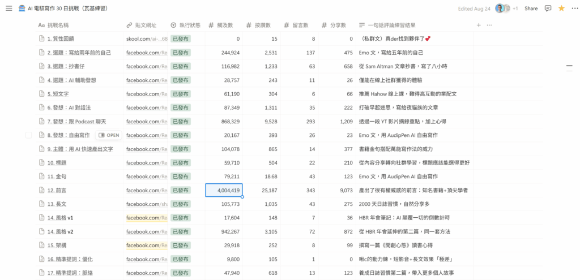Open status dropdown 已發布 for row 1. 質性回饋

click(x=181, y=39)
